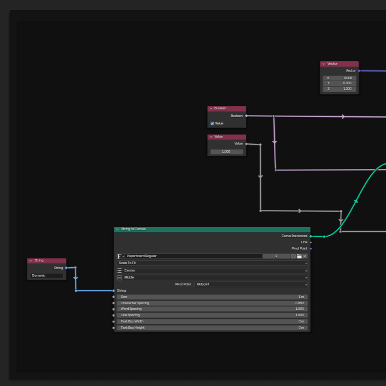
Task: Click the Text Box Width input socket
Action: (114, 321)
